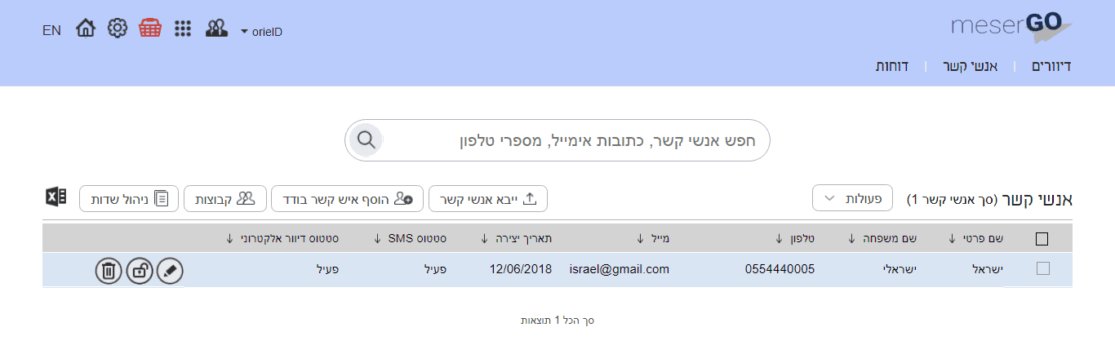Export contacts with the Excel icon

(x=56, y=197)
